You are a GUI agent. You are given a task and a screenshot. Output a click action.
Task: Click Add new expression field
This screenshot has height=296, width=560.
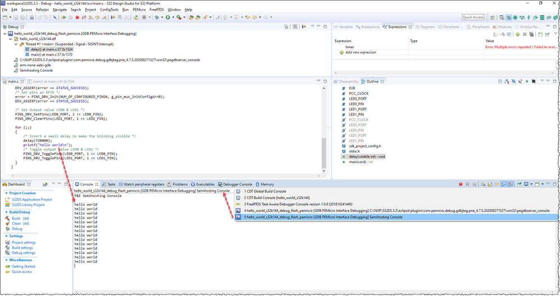click(360, 53)
